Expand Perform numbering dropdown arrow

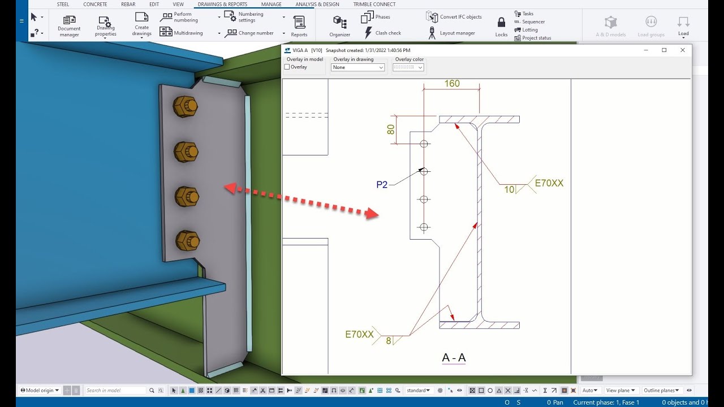pyautogui.click(x=219, y=17)
